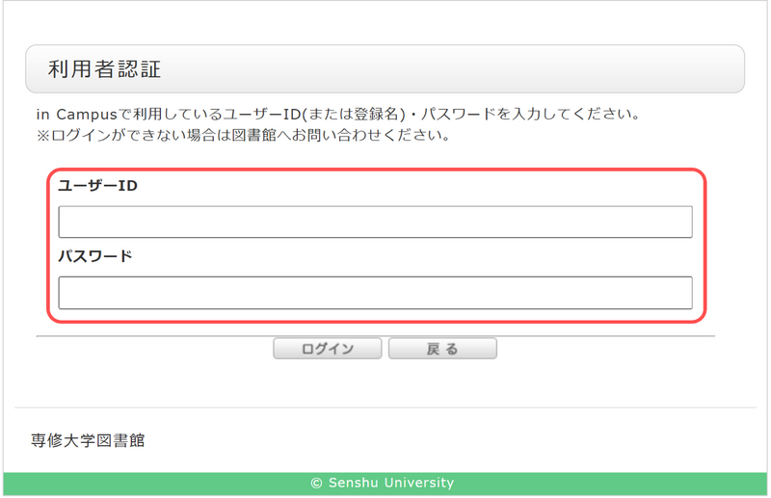The width and height of the screenshot is (771, 498).
Task: Click the separator line above 専修大学図書館
Action: (385, 407)
